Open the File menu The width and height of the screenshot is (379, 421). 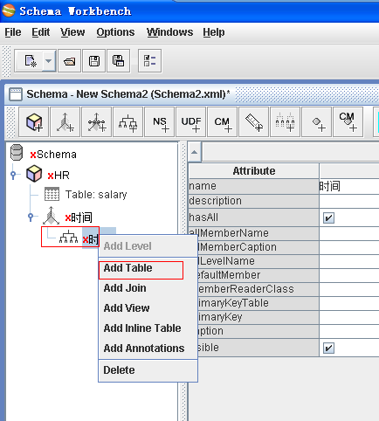point(13,32)
